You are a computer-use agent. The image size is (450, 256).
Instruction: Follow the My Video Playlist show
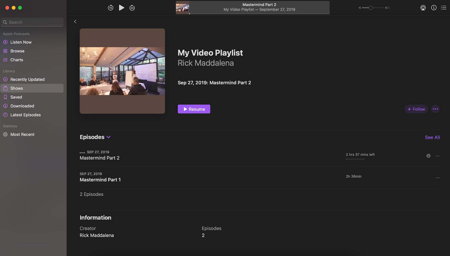(416, 109)
